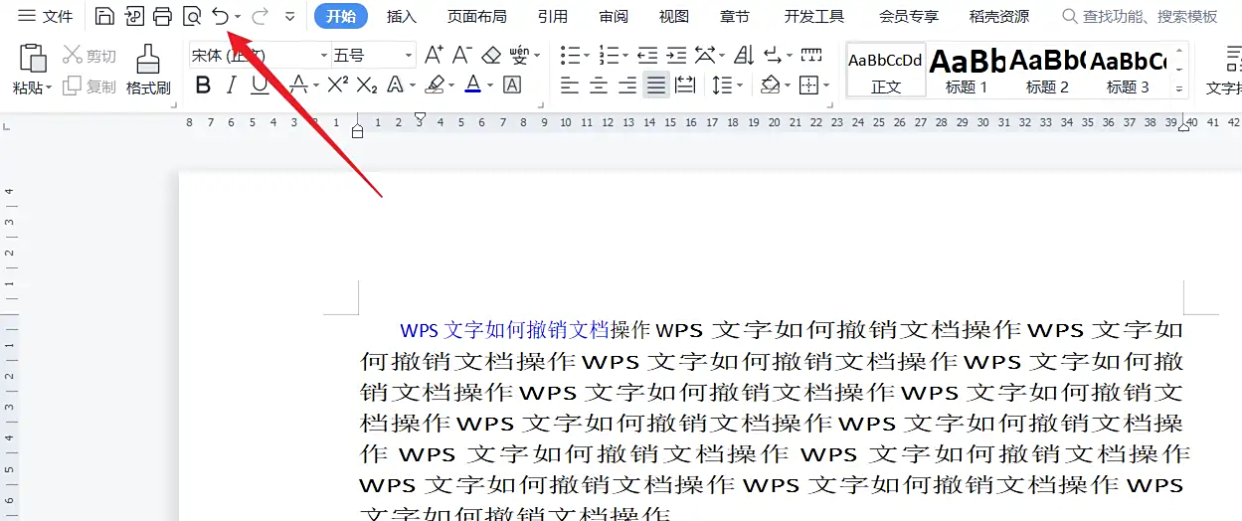Increase font size with A+ icon

[x=434, y=55]
